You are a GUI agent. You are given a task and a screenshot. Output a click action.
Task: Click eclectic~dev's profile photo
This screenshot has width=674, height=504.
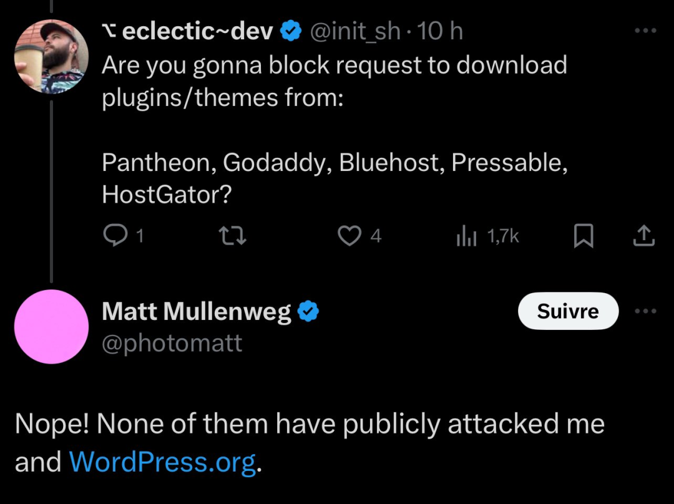click(x=51, y=56)
